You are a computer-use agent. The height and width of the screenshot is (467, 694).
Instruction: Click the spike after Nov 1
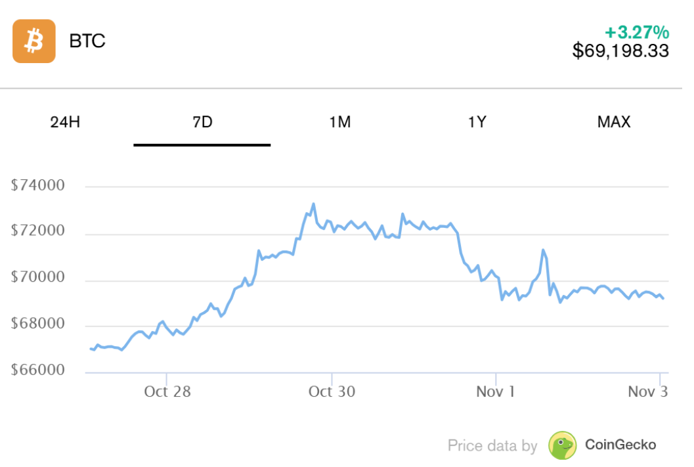click(x=544, y=250)
